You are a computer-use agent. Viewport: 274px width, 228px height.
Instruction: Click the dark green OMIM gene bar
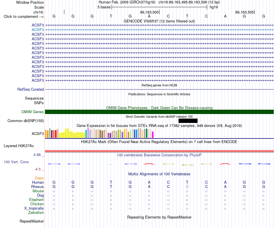[x=159, y=112]
